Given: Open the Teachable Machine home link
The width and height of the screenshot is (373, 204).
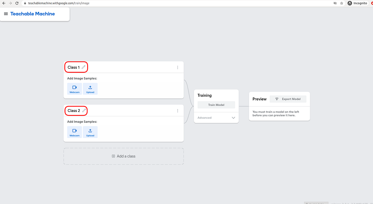Looking at the screenshot, I should click(x=32, y=13).
